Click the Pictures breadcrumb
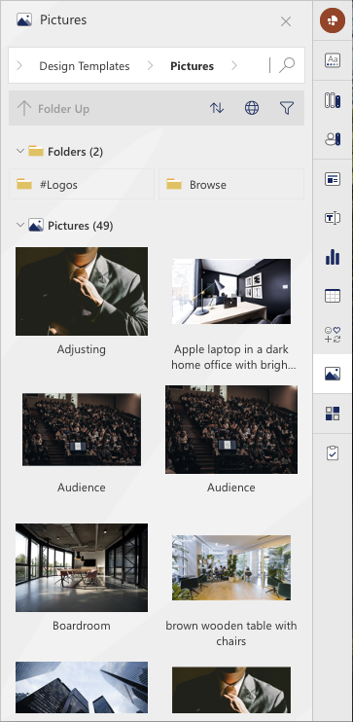The height and width of the screenshot is (722, 353). [x=192, y=66]
